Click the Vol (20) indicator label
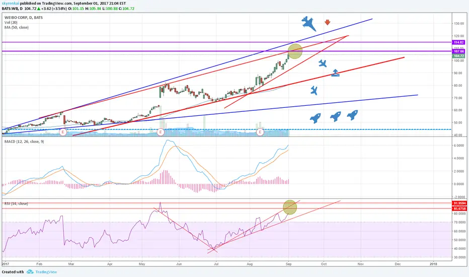Screen dimensions: 469x277 [11, 23]
